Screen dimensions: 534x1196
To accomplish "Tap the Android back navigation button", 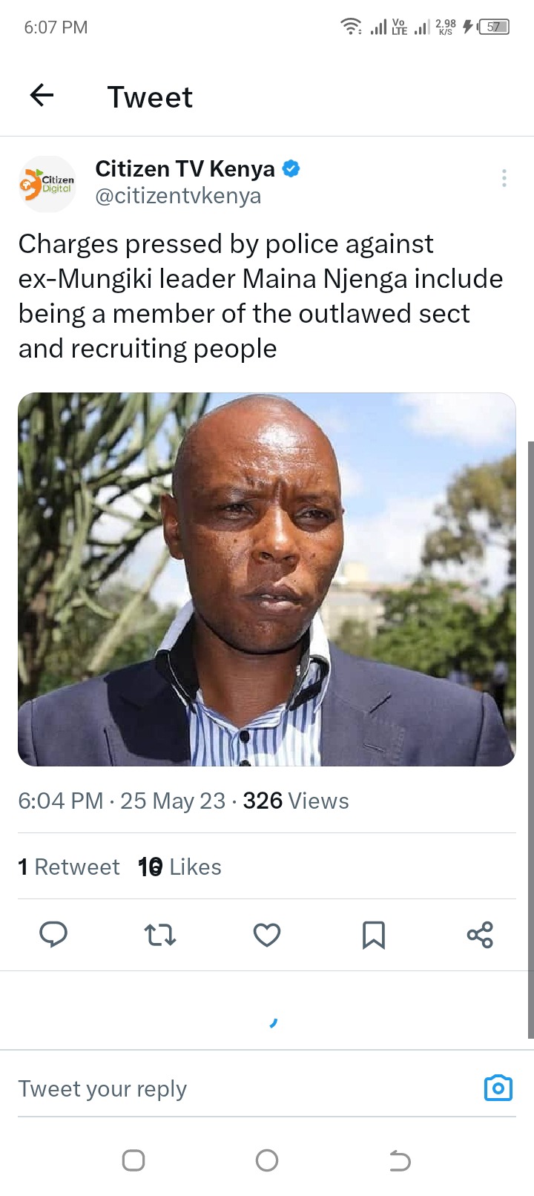I will [400, 1160].
